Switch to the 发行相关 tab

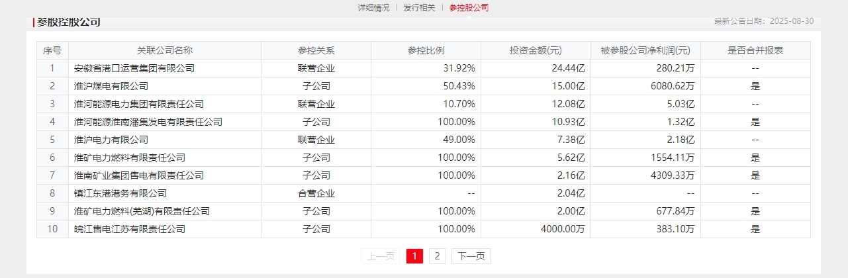coord(420,8)
